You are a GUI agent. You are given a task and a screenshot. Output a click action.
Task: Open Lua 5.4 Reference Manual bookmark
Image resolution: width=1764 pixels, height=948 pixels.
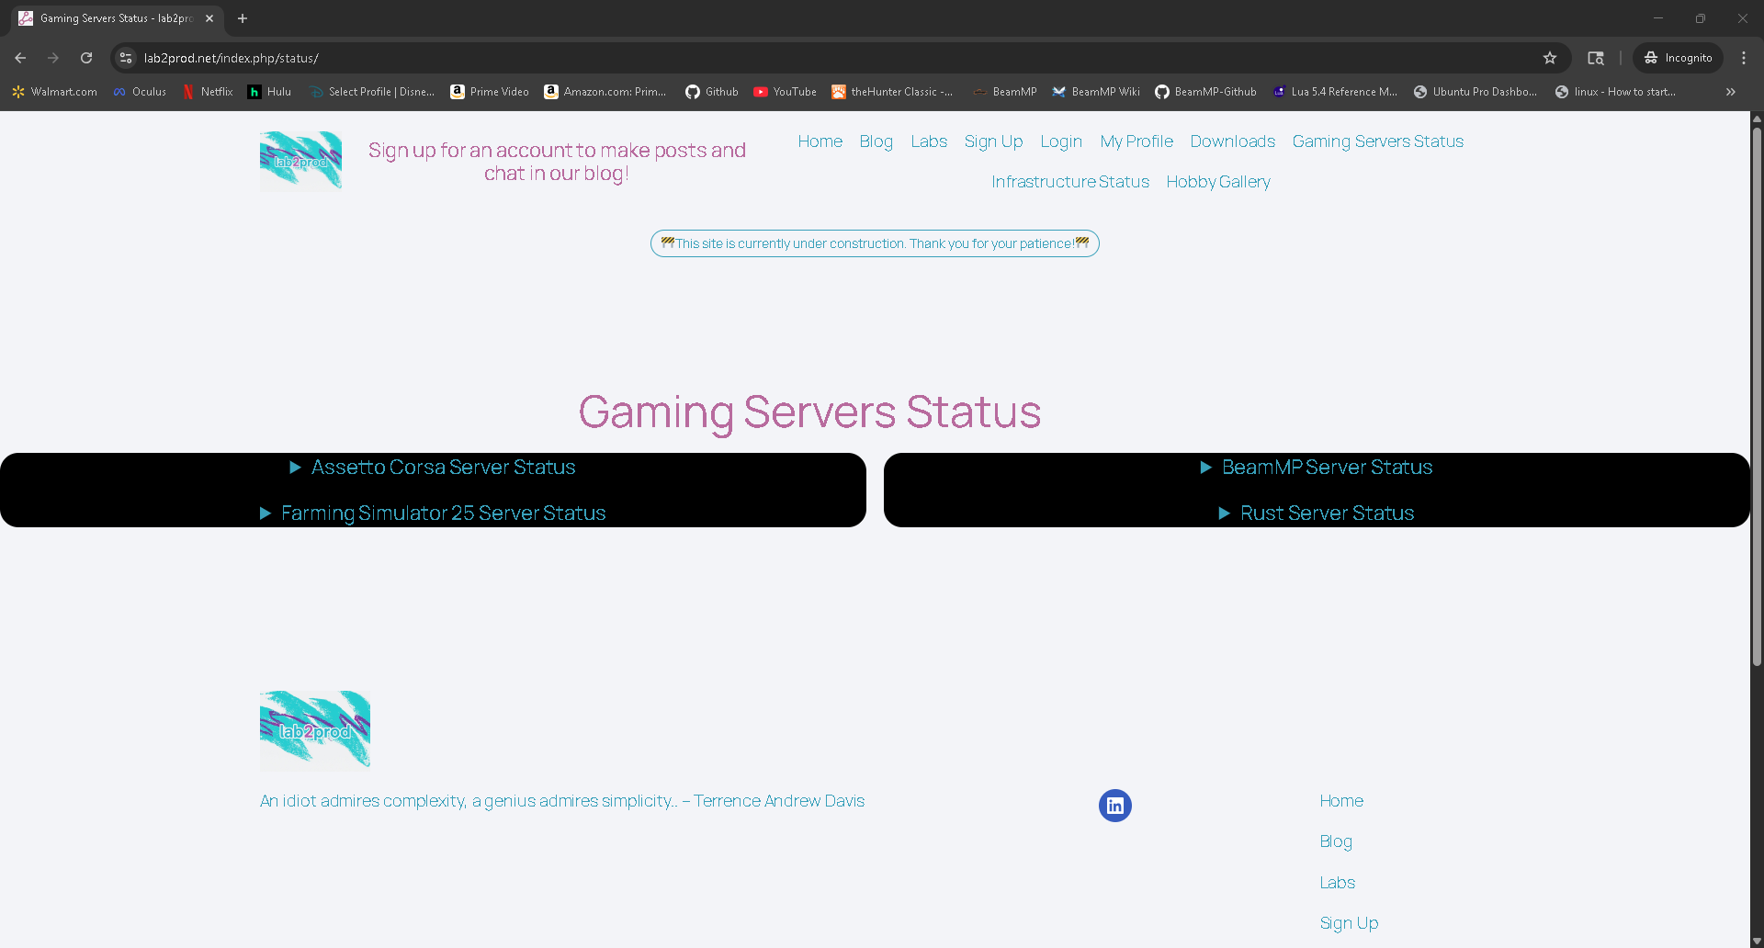point(1335,92)
